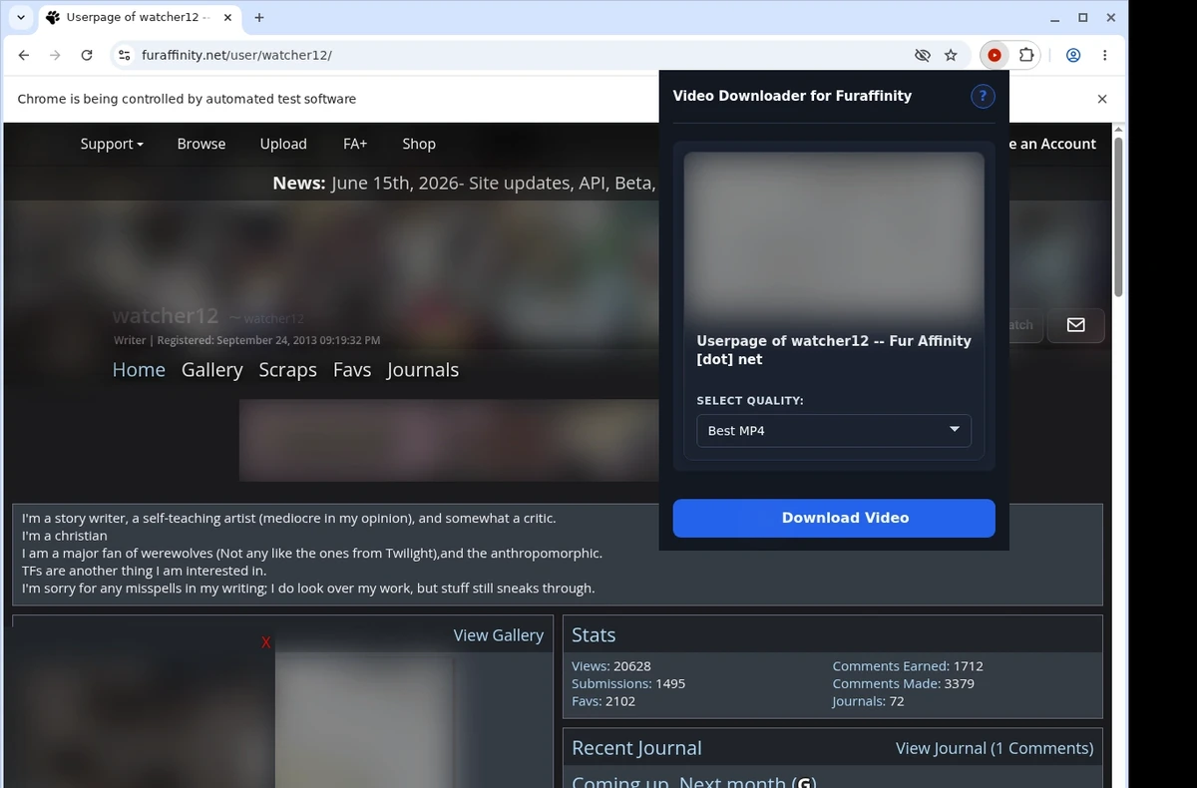This screenshot has height=788, width=1197.
Task: Go back to previous page
Action: [x=24, y=55]
